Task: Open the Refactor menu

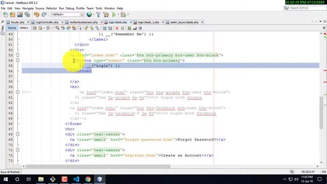Action: [x=52, y=8]
